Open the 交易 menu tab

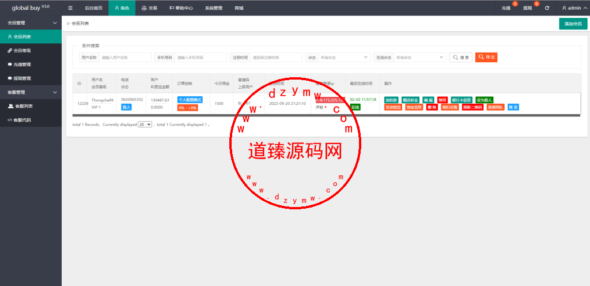click(149, 8)
